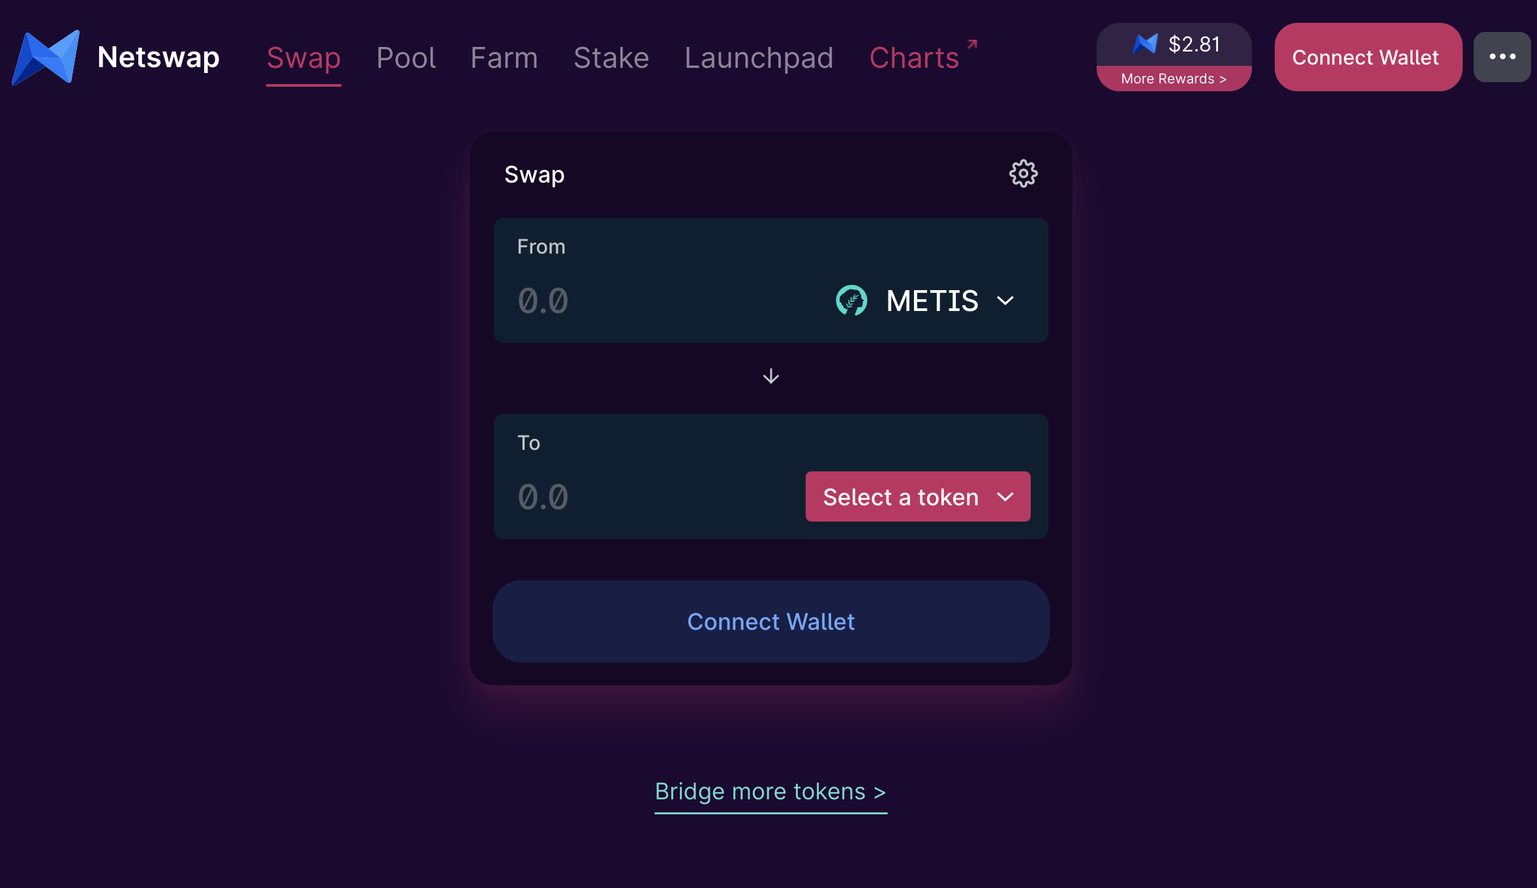Switch to the Pool tab
The image size is (1537, 888).
coord(406,57)
